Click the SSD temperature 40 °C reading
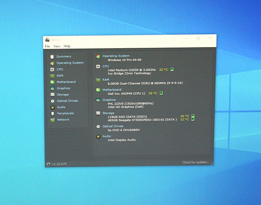Image resolution: width=261 pixels, height=205 pixels. point(185,116)
